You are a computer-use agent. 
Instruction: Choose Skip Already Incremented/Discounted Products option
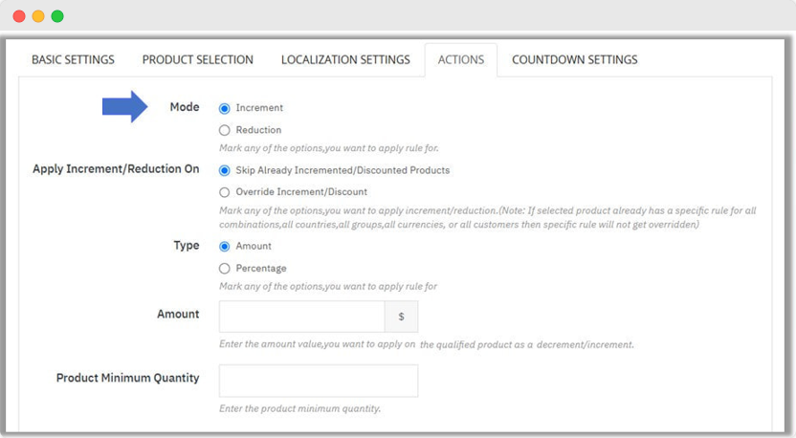[x=225, y=171]
